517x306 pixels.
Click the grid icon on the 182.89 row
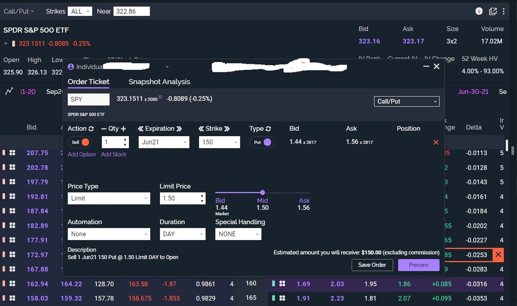[x=12, y=225]
